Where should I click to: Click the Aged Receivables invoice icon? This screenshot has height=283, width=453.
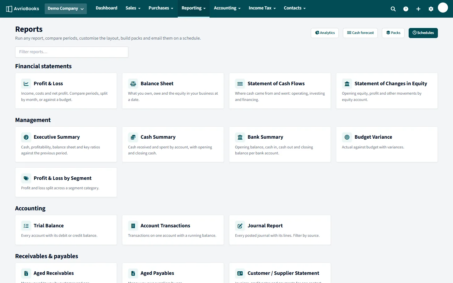coord(26,273)
